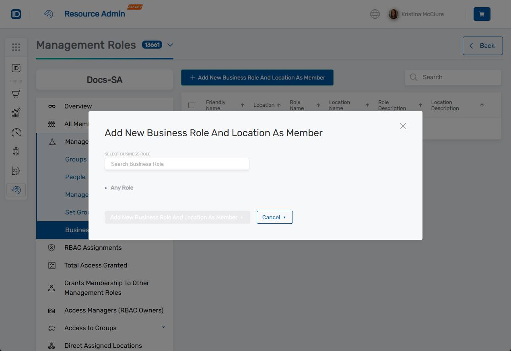Viewport: 511px width, 351px height.
Task: Open the apps grid menu
Action: (x=16, y=47)
